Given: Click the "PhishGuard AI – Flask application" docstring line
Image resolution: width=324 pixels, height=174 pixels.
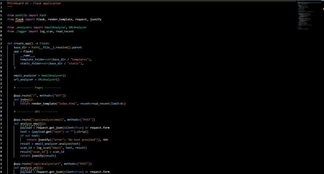Looking at the screenshot, I should click(34, 3).
